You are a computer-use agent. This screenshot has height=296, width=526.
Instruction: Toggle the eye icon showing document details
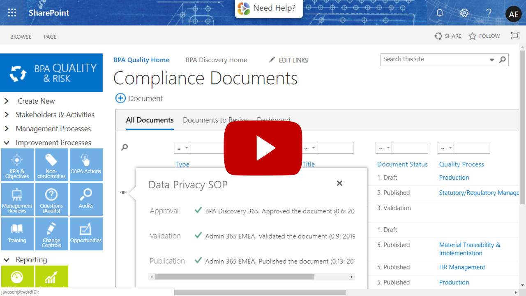(x=123, y=192)
